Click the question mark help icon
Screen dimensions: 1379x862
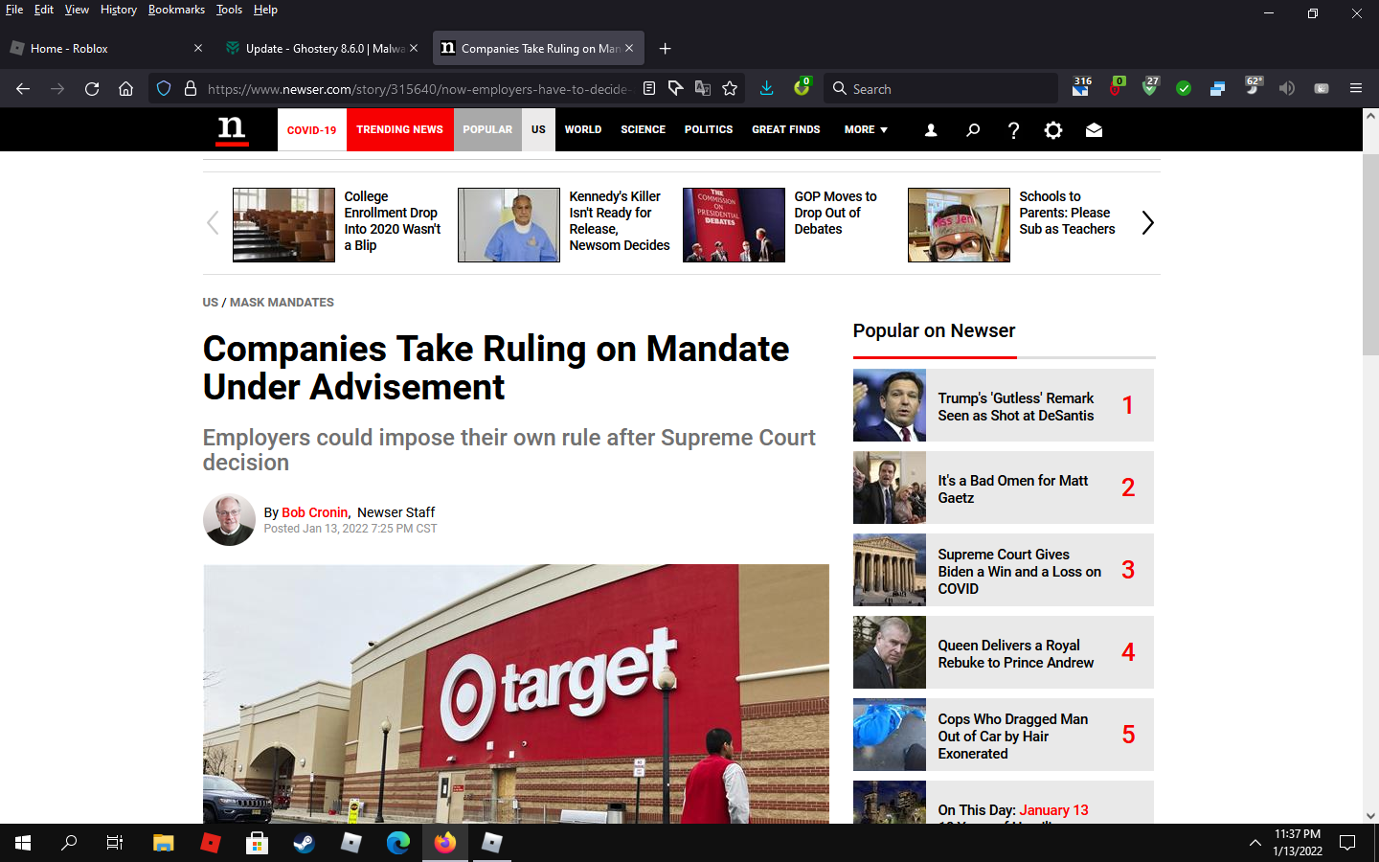pos(1013,130)
